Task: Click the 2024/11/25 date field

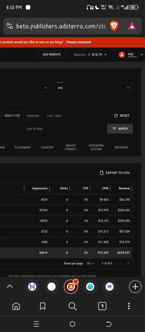Action: (x=12, y=116)
